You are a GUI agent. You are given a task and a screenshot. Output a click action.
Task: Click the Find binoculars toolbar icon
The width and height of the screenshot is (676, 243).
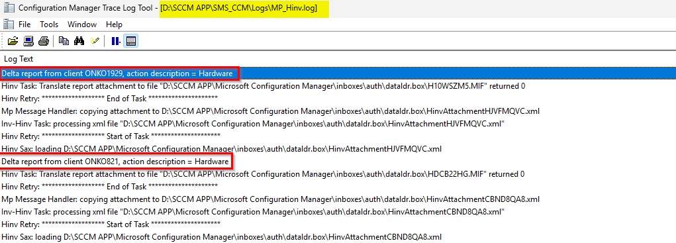click(79, 41)
